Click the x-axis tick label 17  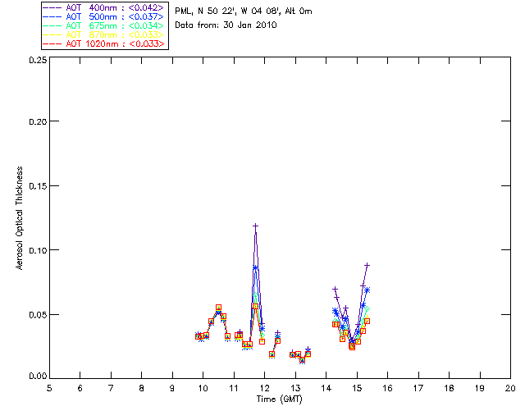pos(418,389)
